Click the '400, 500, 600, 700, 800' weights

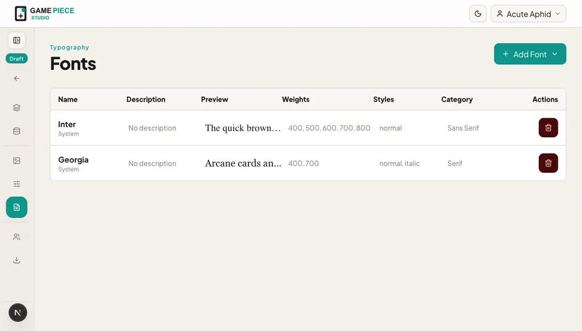click(329, 128)
